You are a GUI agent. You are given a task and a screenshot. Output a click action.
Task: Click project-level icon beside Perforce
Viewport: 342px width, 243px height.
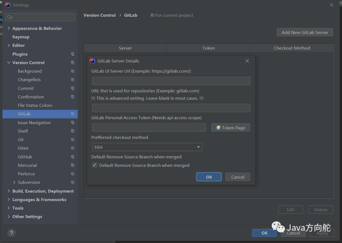(73, 174)
